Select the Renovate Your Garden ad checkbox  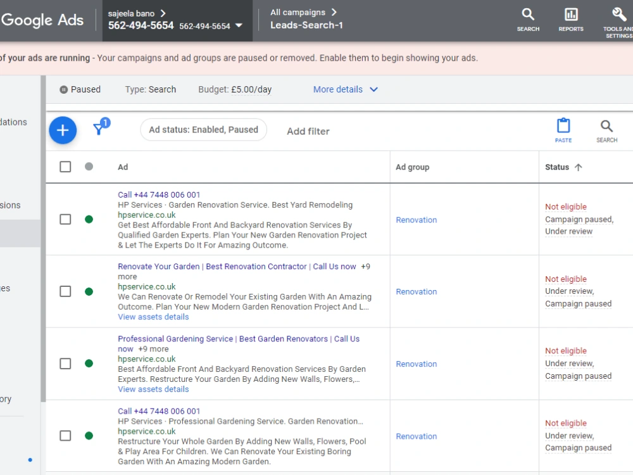(x=65, y=291)
